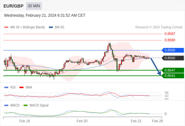The image size is (185, 126).
Task: Click the 30 MIN timeframe button
Action: point(34,6)
